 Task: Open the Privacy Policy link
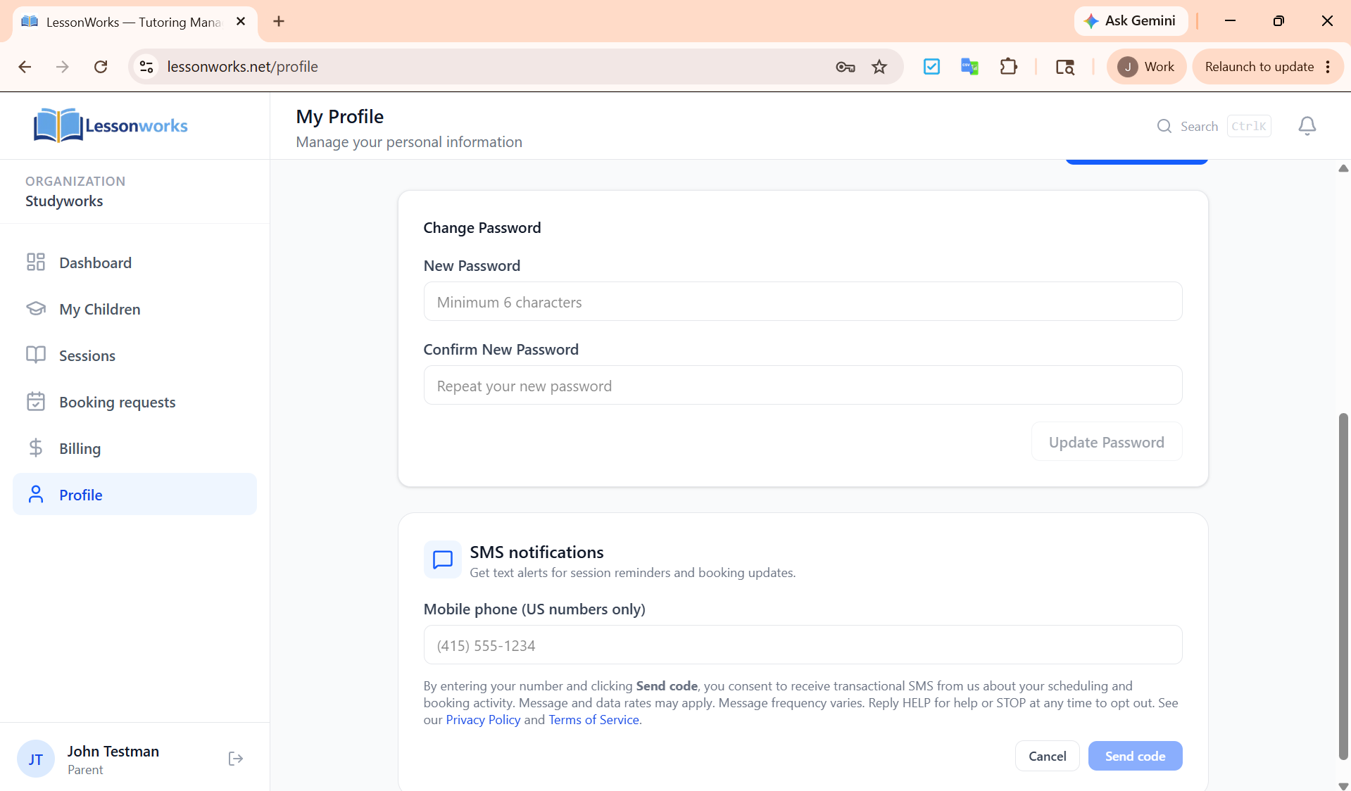(483, 719)
